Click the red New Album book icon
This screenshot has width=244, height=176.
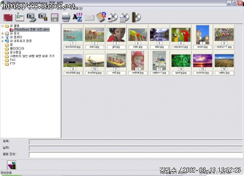[x=8, y=18]
